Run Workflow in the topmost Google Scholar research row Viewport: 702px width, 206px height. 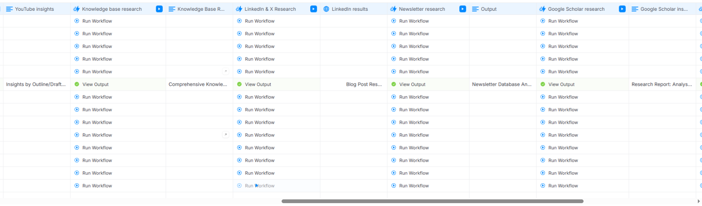tap(559, 21)
